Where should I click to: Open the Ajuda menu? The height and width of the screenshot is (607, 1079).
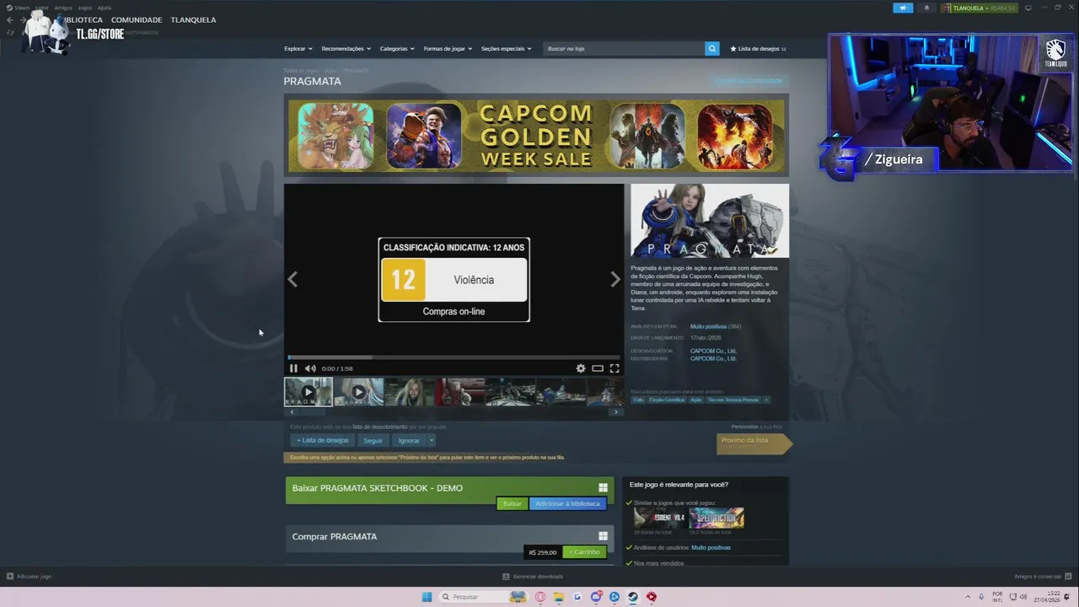coord(105,8)
